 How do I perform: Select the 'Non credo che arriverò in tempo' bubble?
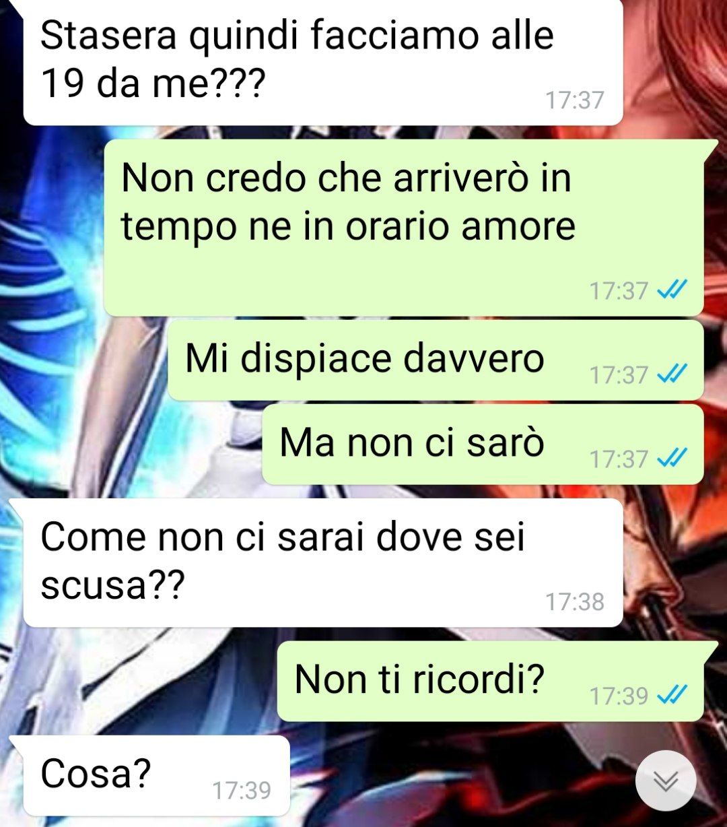click(x=404, y=228)
